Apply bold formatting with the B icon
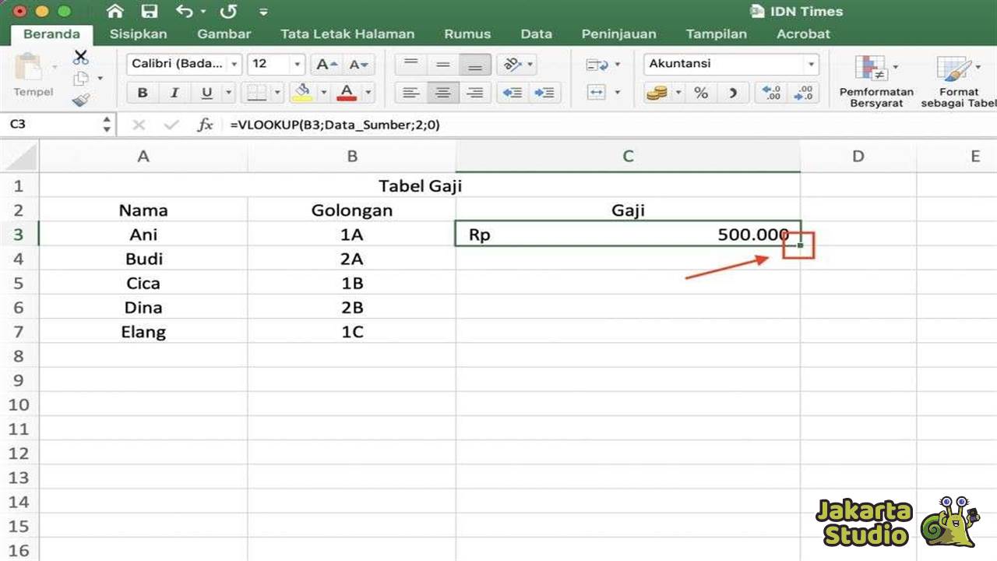This screenshot has width=997, height=561. coord(142,92)
